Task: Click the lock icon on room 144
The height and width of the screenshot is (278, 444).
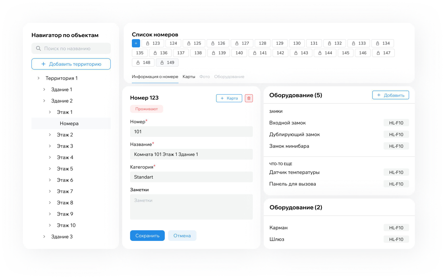Action: click(320, 53)
